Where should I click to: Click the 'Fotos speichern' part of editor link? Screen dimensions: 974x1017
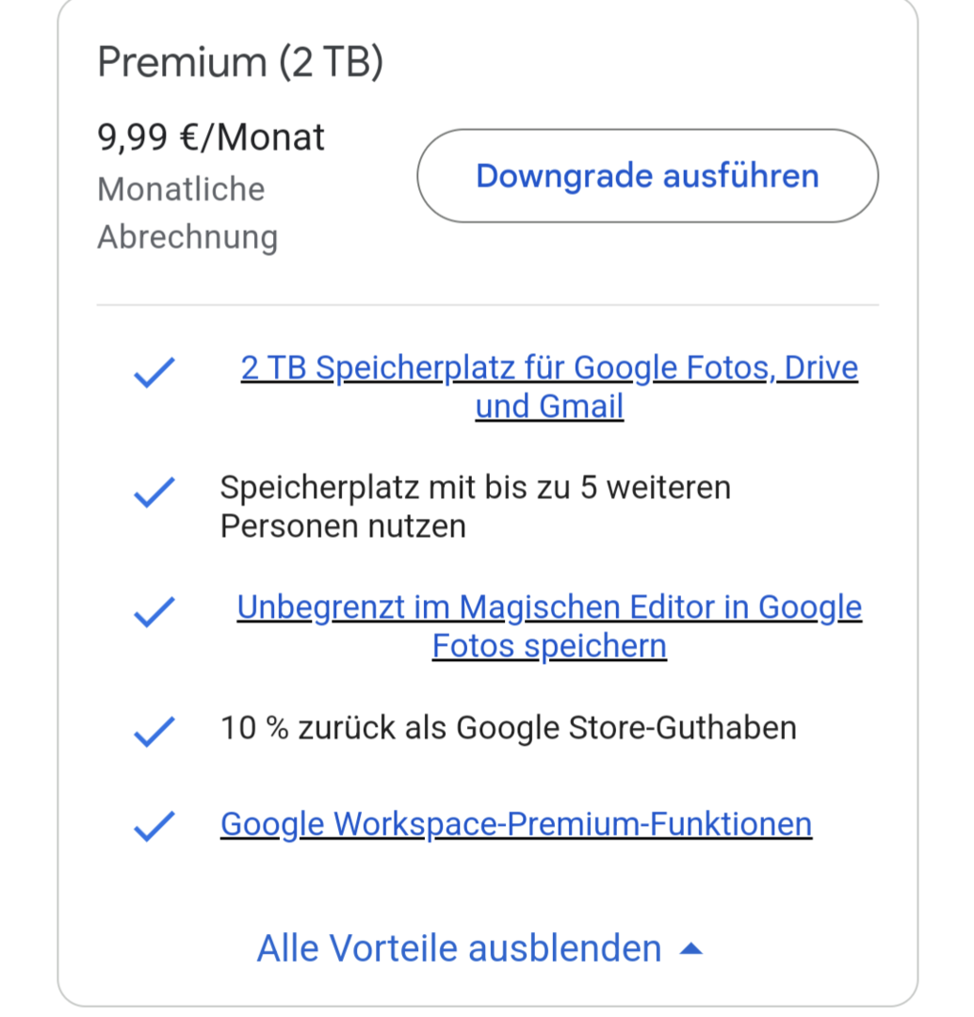point(549,647)
